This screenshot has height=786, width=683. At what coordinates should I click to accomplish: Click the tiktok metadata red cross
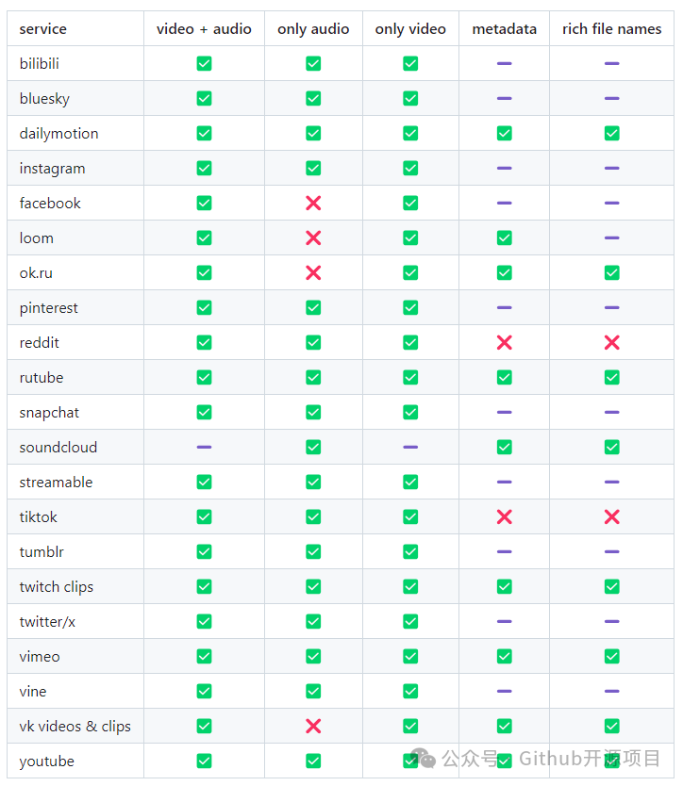[505, 516]
